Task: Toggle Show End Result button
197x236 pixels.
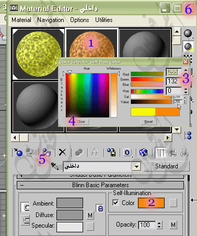Action: click(160, 153)
